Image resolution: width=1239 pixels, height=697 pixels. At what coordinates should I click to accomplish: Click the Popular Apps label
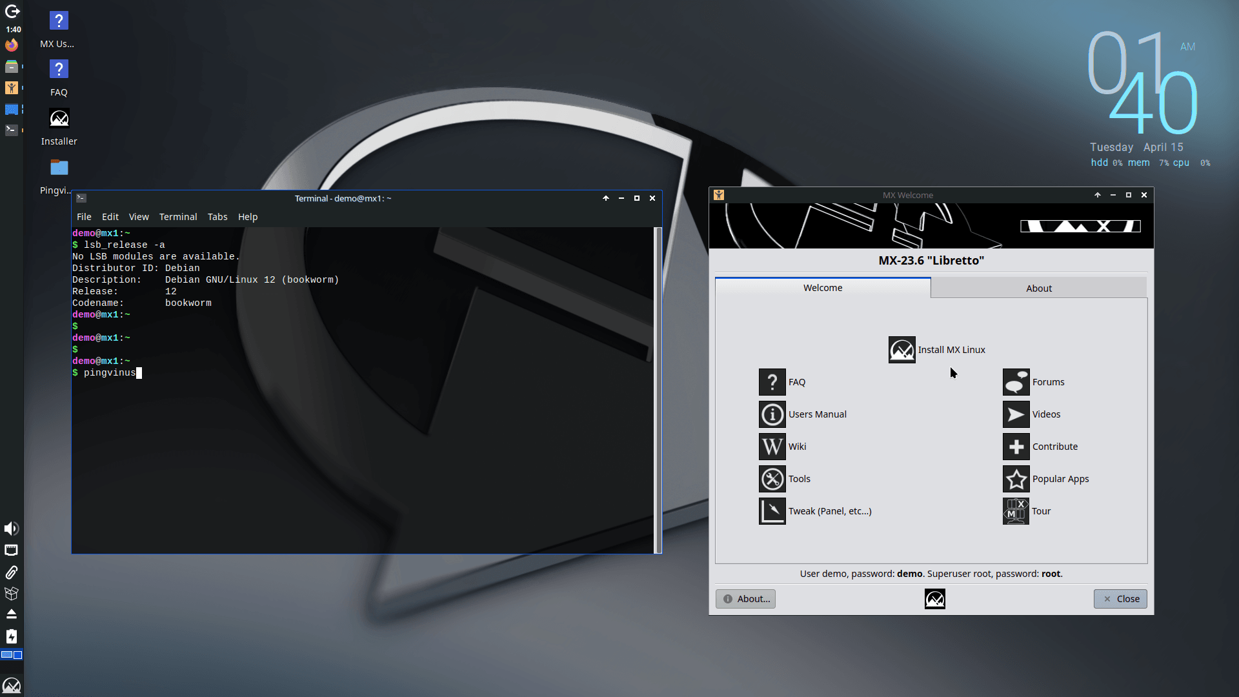pyautogui.click(x=1060, y=479)
